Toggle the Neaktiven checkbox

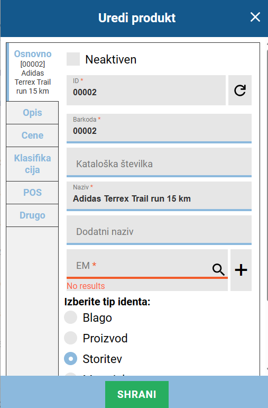click(x=73, y=59)
